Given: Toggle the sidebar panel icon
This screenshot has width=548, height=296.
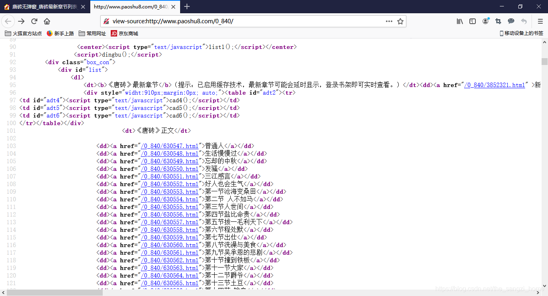Looking at the screenshot, I should click(x=473, y=21).
